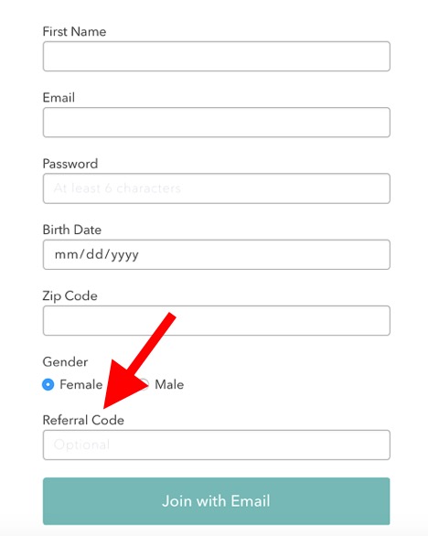Select the yyyy year segment of birth date
Image resolution: width=428 pixels, height=536 pixels.
click(124, 255)
